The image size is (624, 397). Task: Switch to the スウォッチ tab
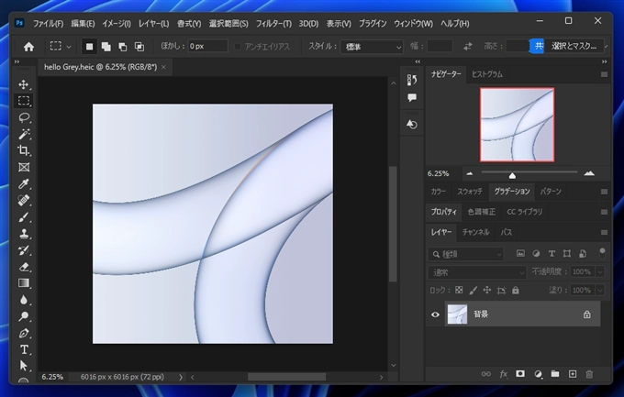[x=470, y=192]
